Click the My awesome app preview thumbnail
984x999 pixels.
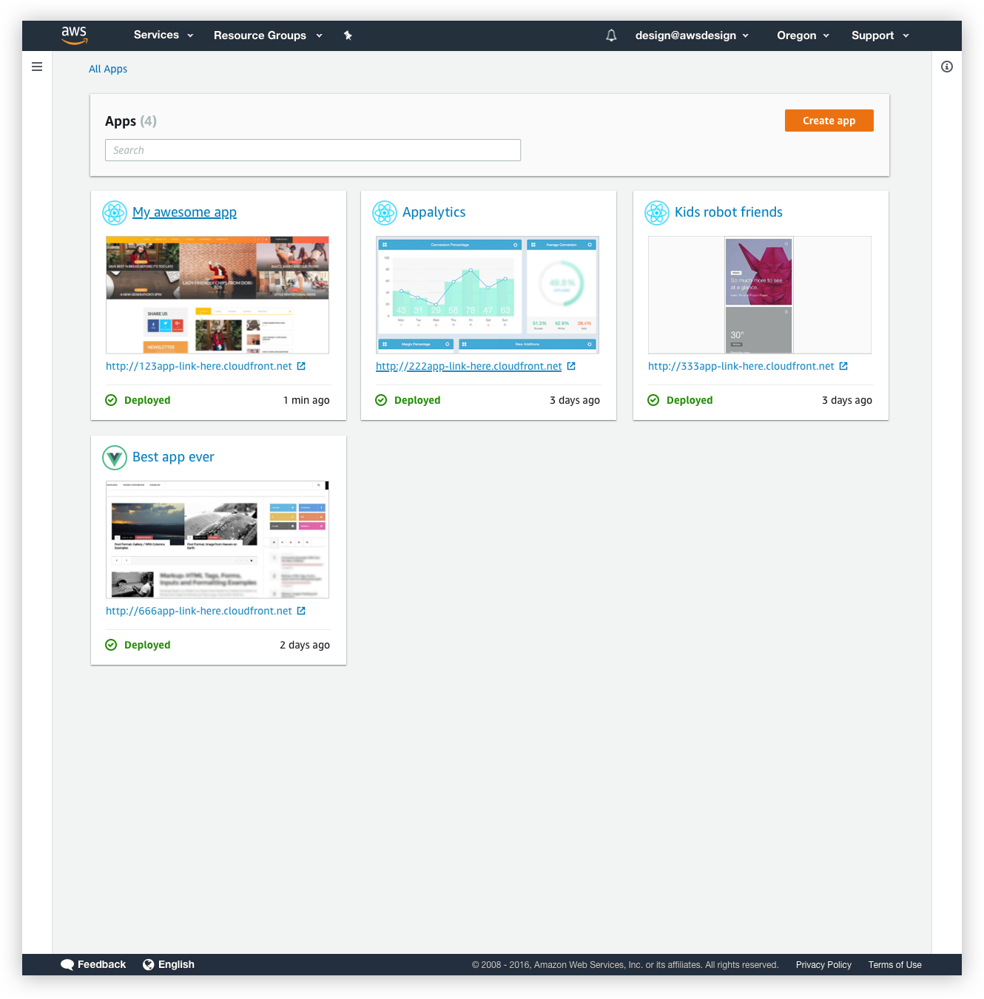tap(218, 295)
